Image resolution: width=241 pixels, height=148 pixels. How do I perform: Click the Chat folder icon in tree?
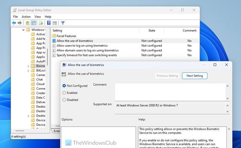33,80
